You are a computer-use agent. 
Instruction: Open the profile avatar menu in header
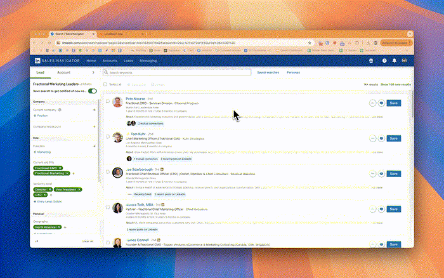[x=405, y=61]
